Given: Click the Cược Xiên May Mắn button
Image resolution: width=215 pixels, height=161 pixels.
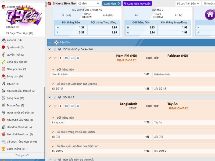Looking at the screenshot, I should [137, 3].
